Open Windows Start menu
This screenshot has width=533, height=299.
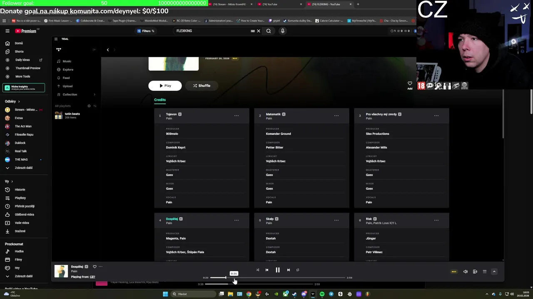pos(165,294)
